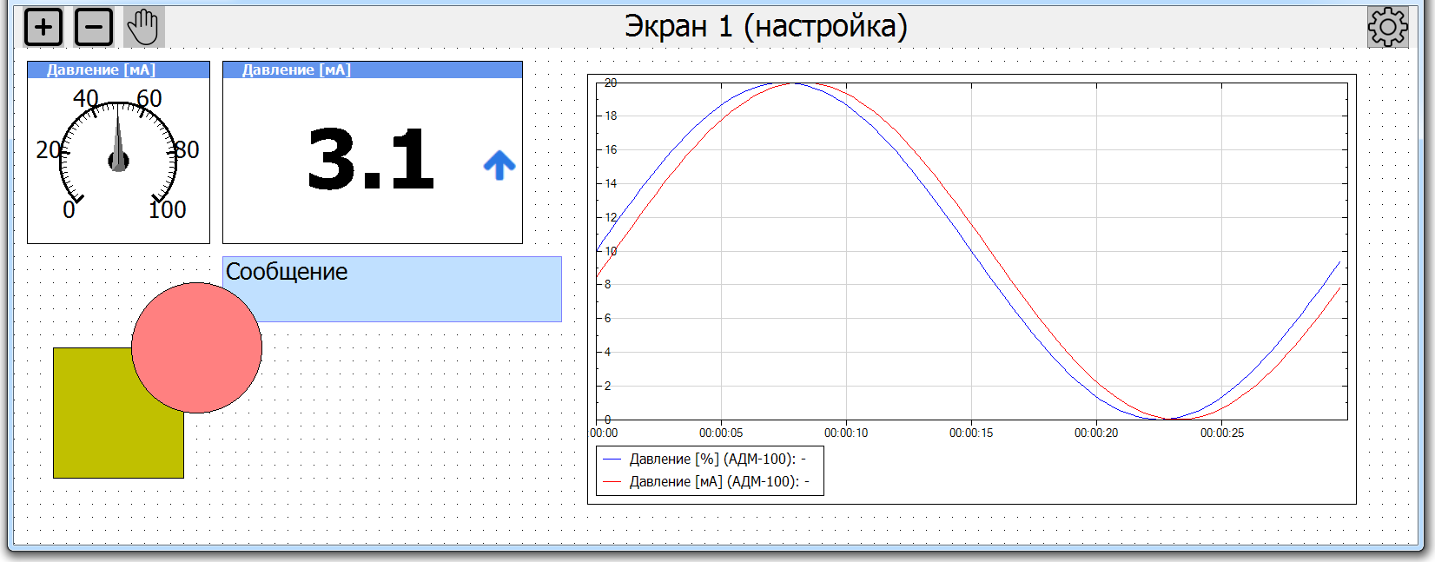Viewport: 1435px width, 562px height.
Task: Click the 00:00:15 time axis label
Action: point(970,433)
